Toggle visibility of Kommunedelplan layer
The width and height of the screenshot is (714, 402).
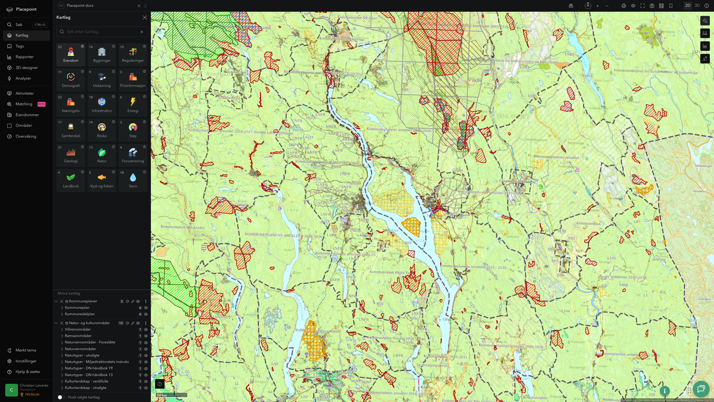[x=146, y=314]
